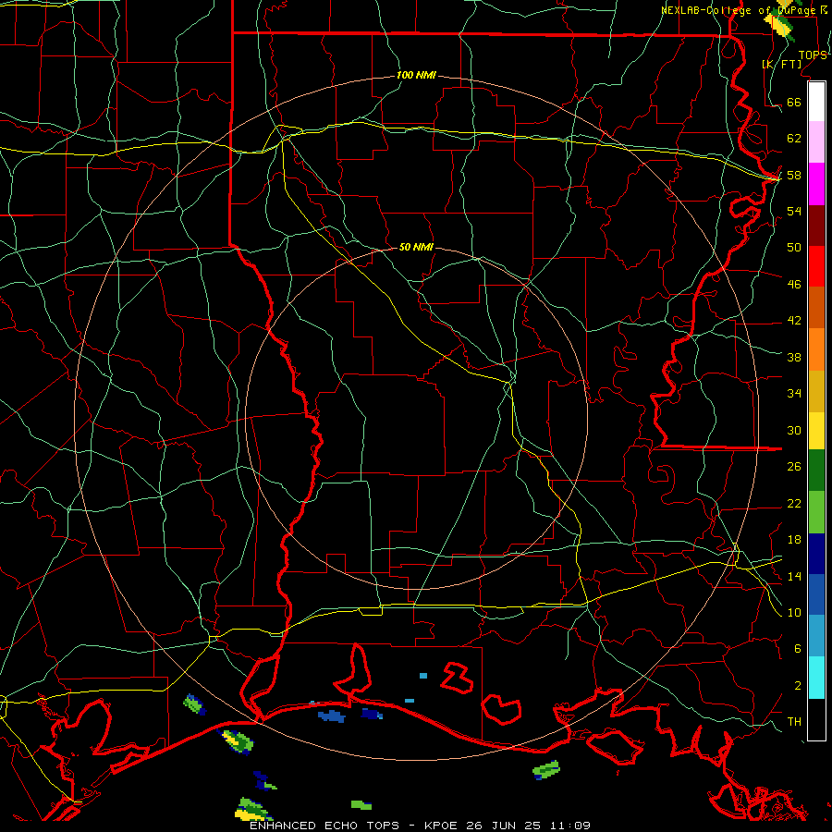Click the 50 NMI range ring label
Image resolution: width=832 pixels, height=832 pixels.
(416, 247)
